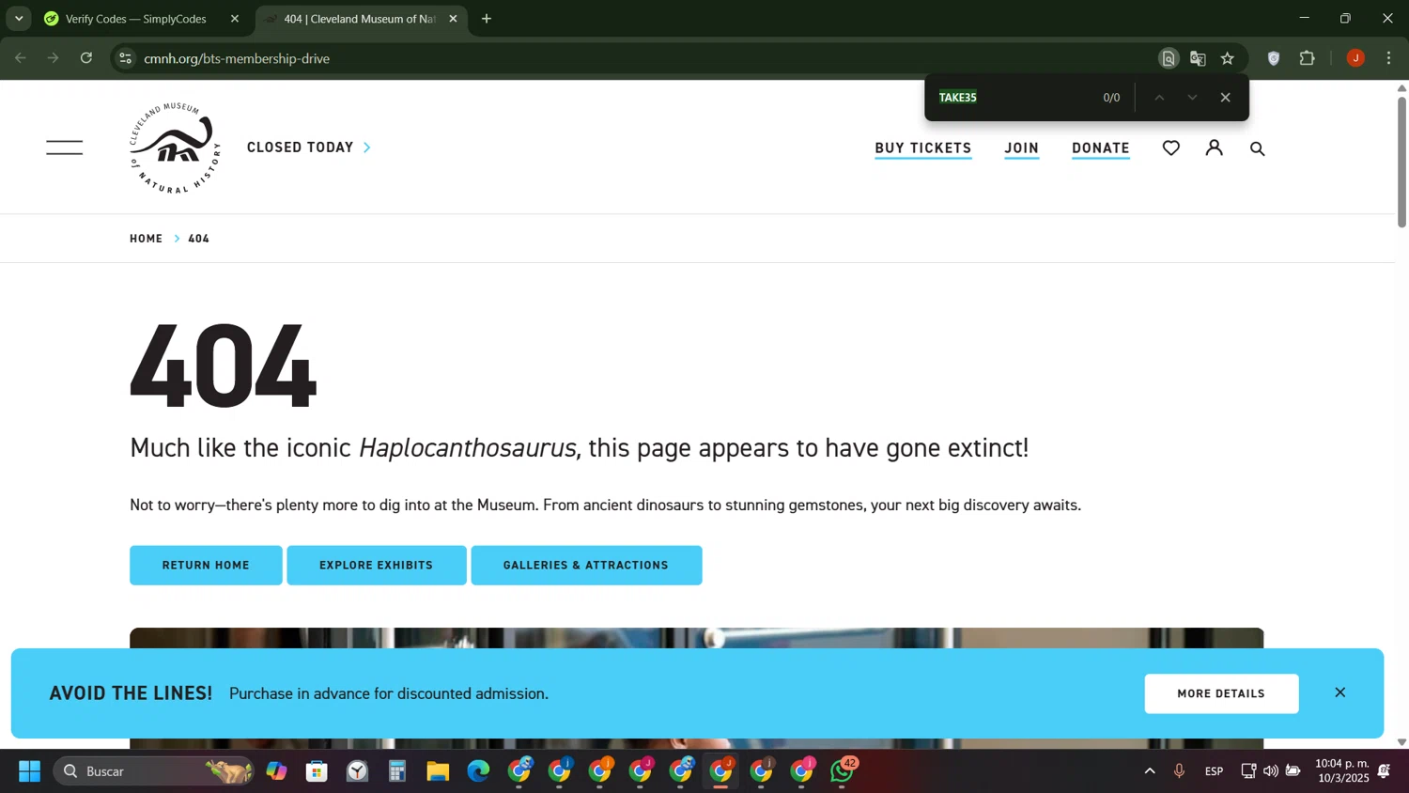Open Copilot from the taskbar

coord(276,771)
